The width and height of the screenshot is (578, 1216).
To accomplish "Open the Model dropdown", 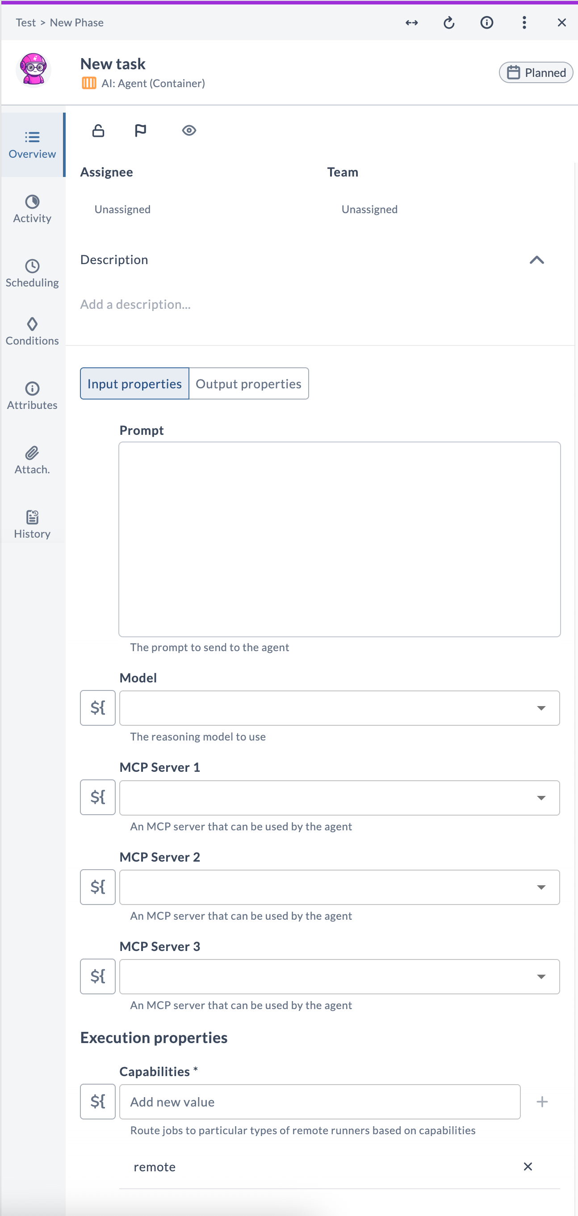I will click(339, 707).
